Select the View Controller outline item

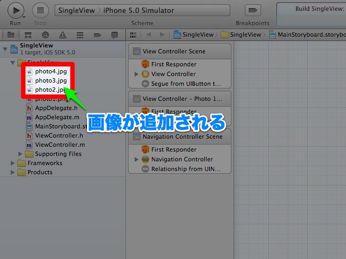click(174, 74)
